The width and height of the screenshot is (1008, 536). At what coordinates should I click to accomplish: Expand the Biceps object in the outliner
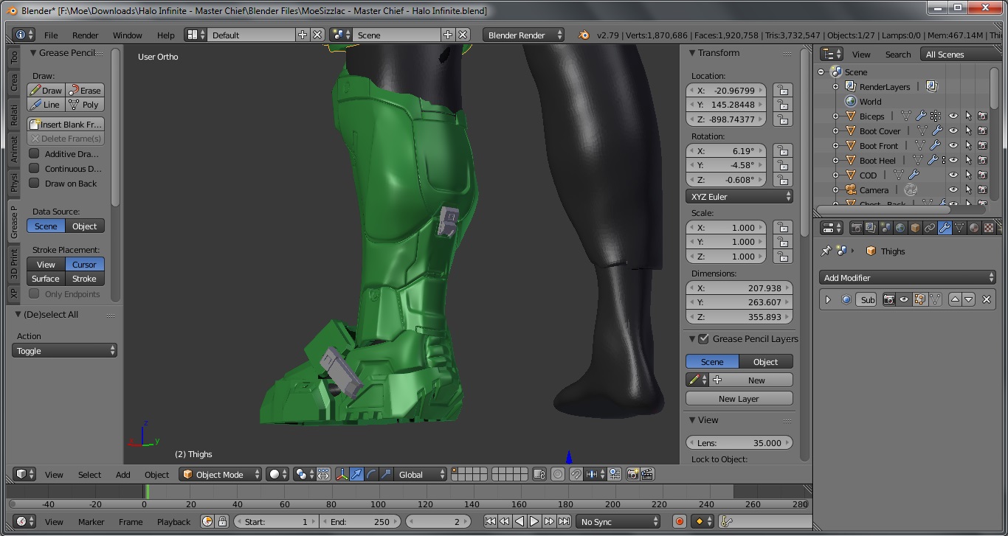[x=835, y=116]
